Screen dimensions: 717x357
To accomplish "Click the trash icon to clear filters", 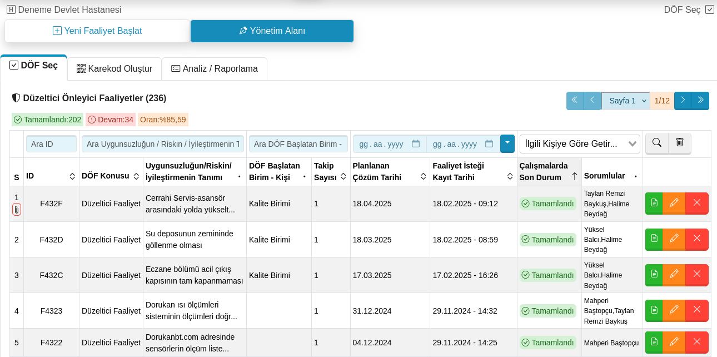I will coord(679,143).
